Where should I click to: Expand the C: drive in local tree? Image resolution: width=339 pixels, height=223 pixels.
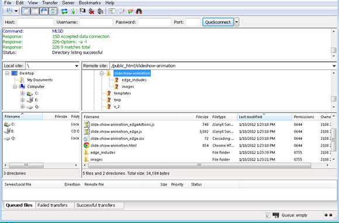coord(22,93)
